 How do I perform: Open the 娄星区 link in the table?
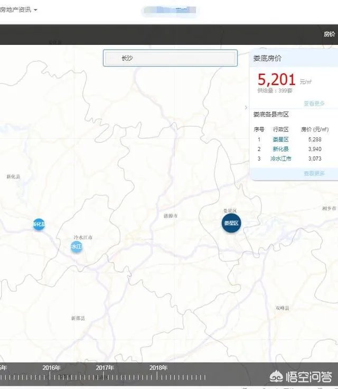point(280,140)
